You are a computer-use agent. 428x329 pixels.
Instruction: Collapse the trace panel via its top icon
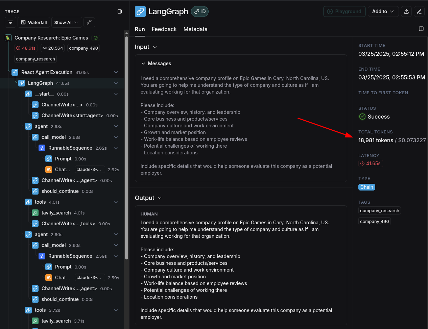click(x=120, y=11)
